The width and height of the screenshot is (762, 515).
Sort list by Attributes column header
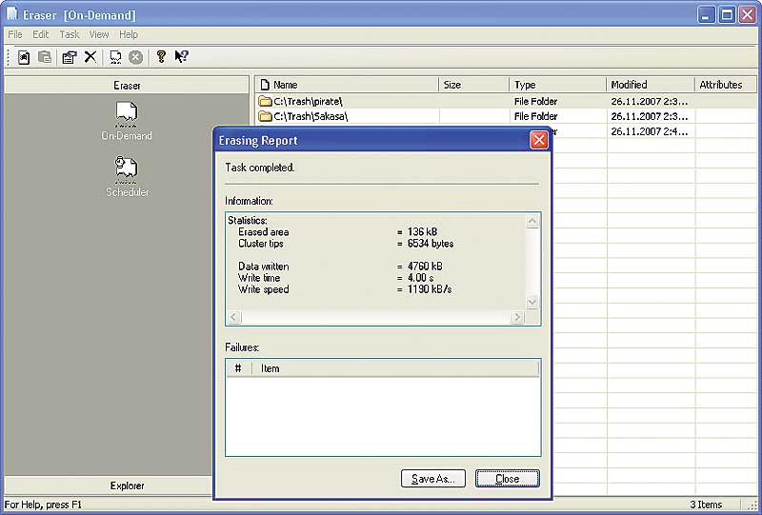(726, 85)
